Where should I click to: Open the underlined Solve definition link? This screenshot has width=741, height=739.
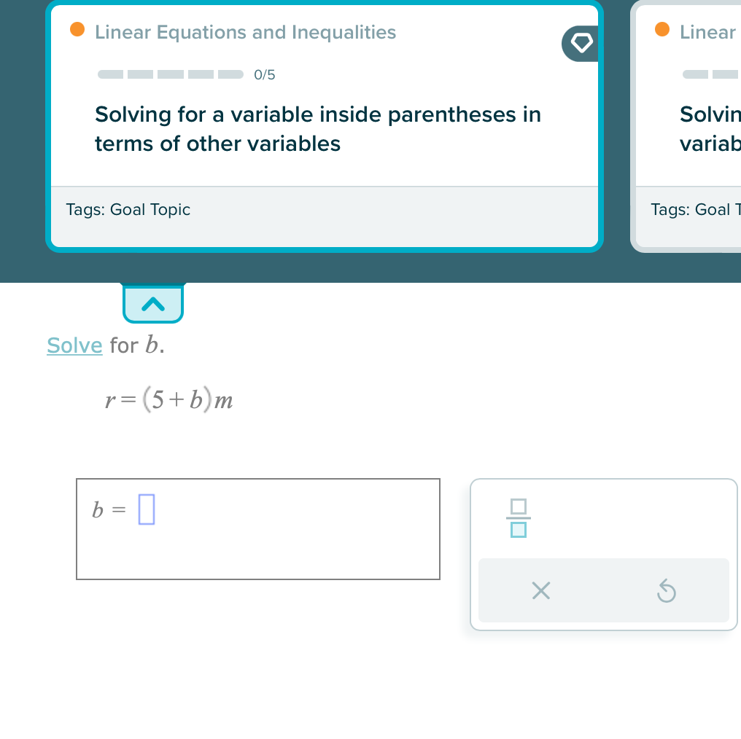[x=74, y=345]
